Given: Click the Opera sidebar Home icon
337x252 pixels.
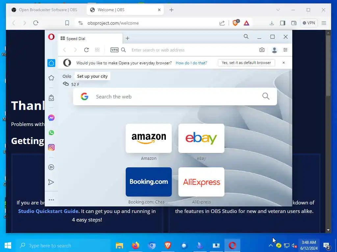Looking at the screenshot, I should coord(51,63).
